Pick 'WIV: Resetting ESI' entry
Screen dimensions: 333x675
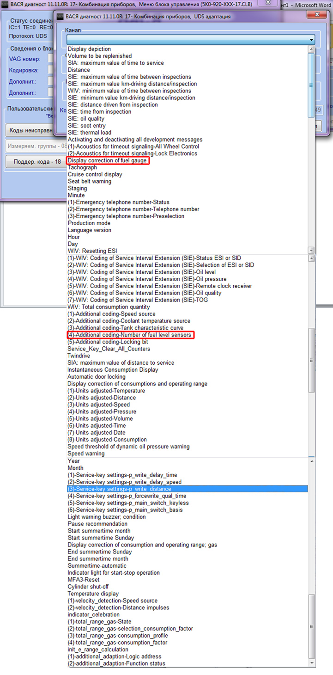click(92, 251)
